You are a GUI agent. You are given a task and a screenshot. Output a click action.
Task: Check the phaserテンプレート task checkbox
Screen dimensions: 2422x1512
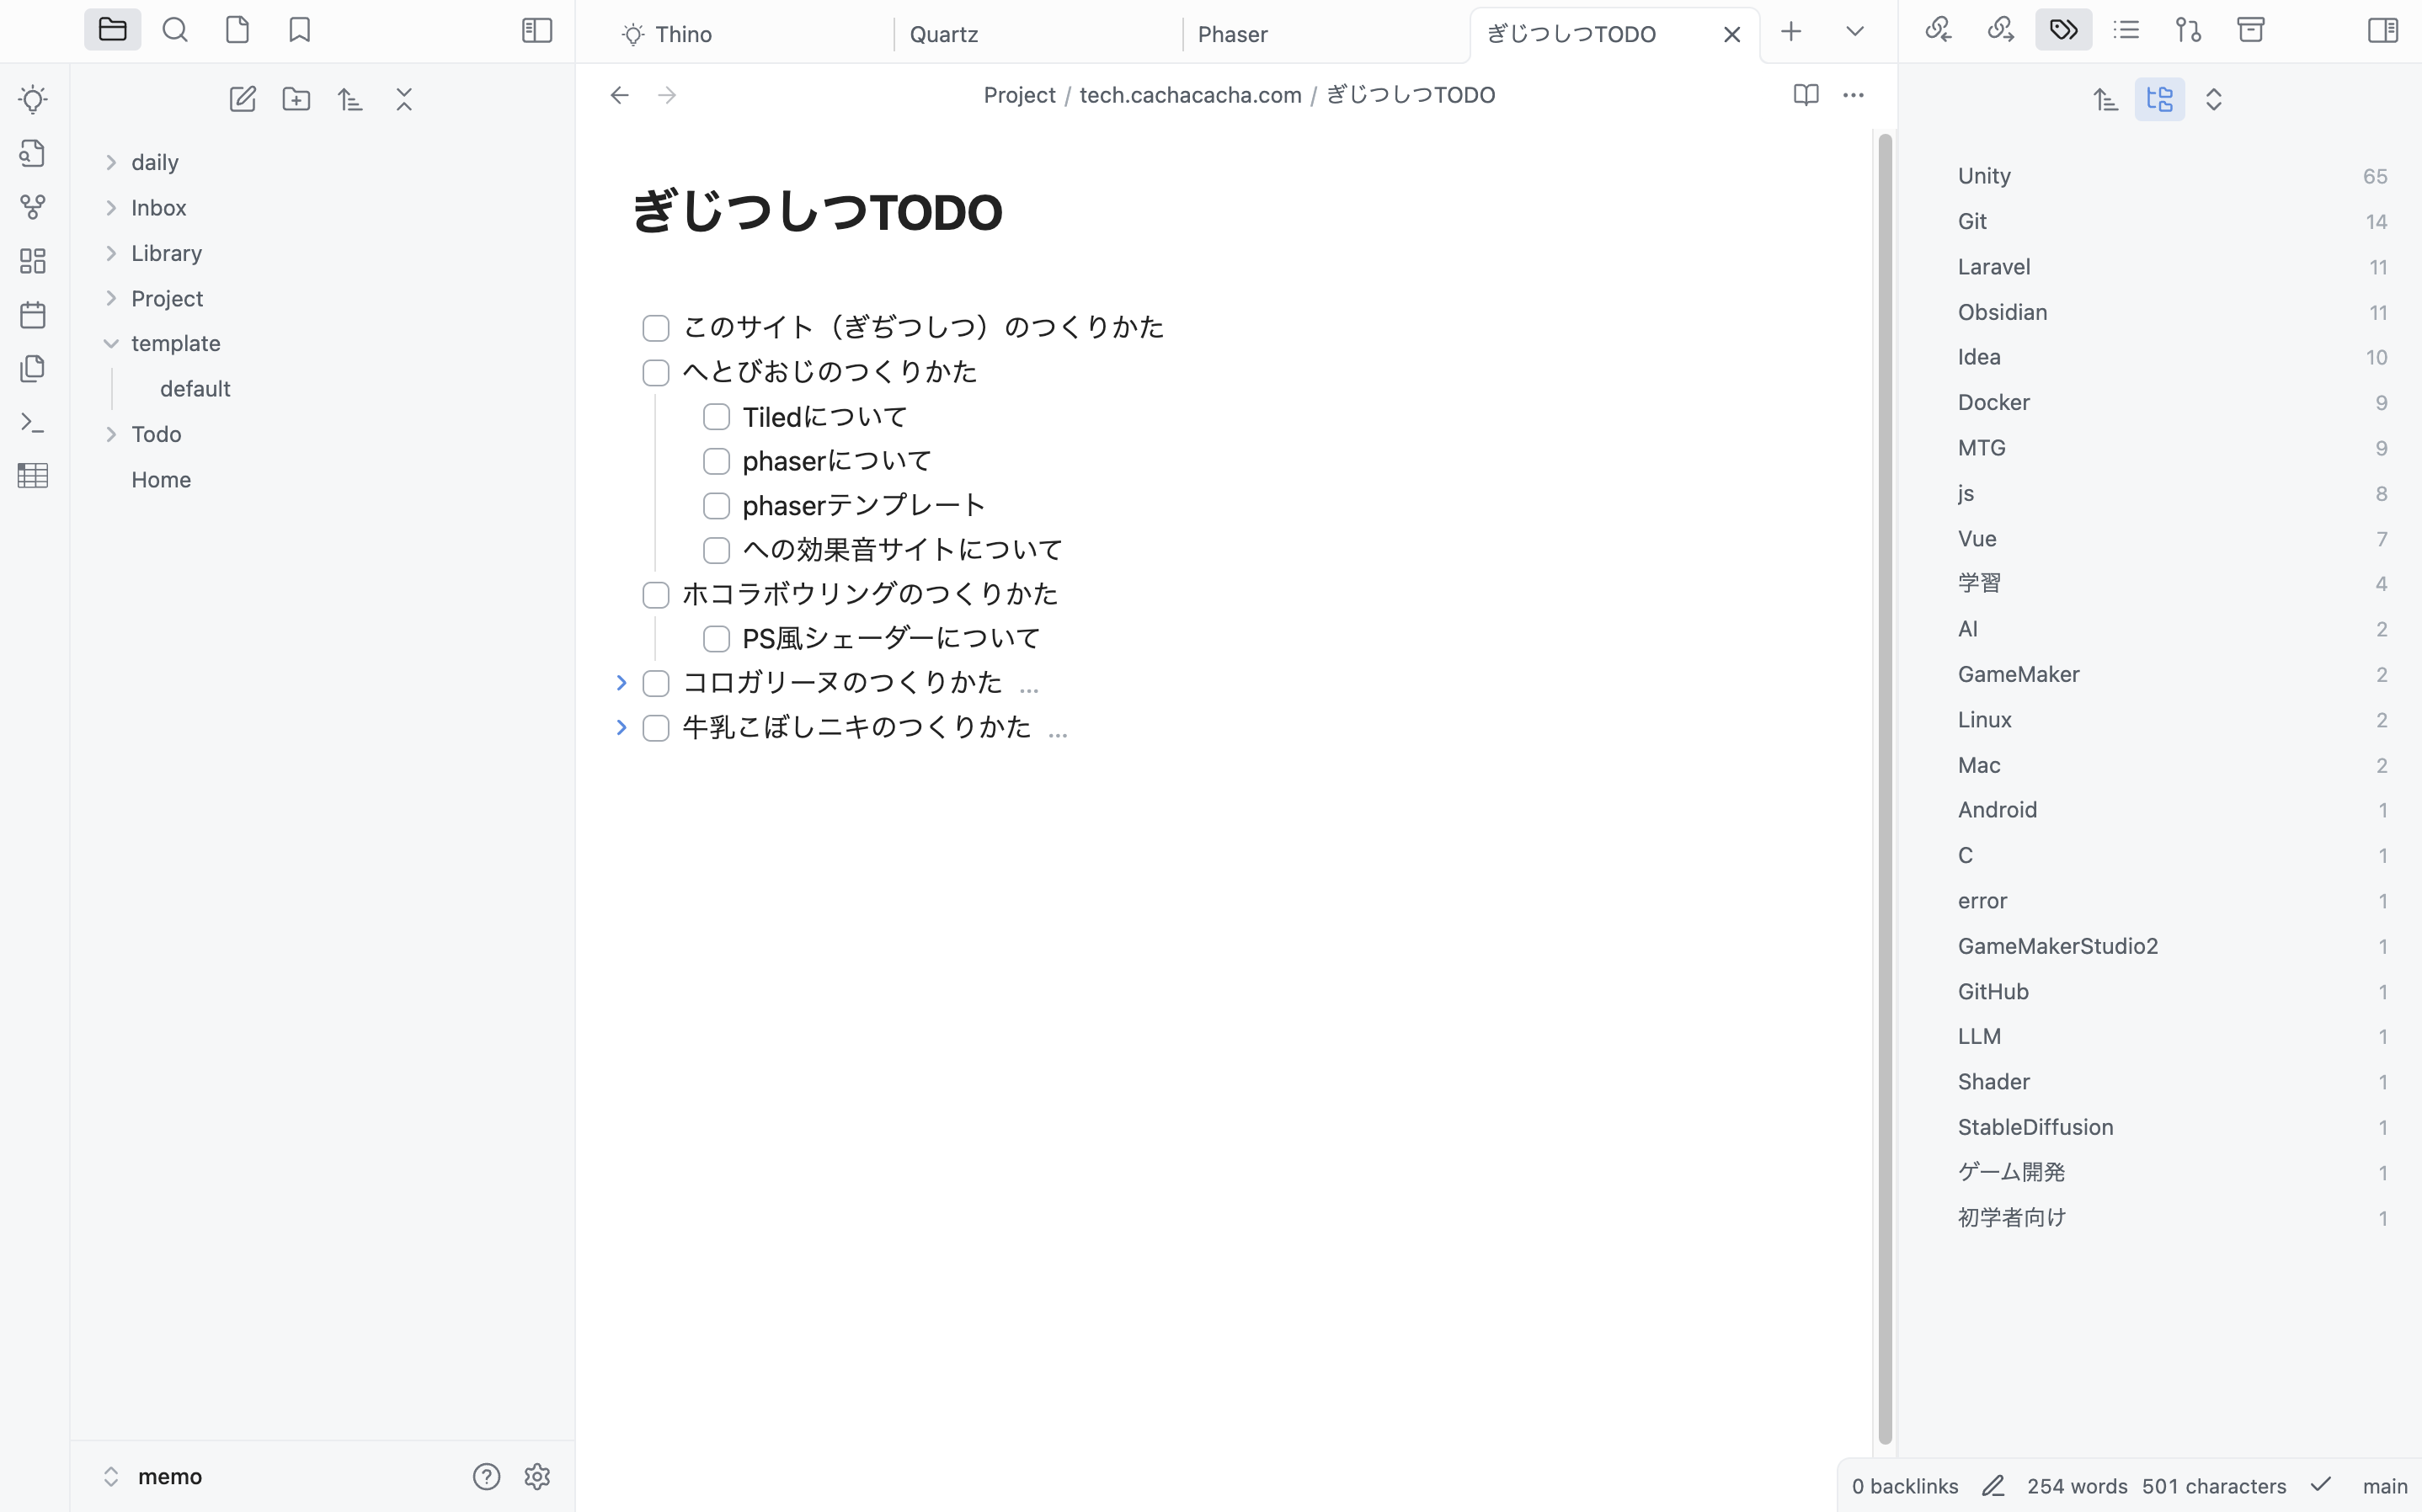tap(716, 506)
